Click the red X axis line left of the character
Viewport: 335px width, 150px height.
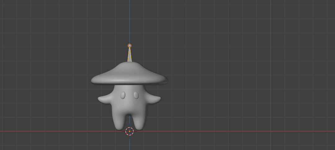point(47,131)
